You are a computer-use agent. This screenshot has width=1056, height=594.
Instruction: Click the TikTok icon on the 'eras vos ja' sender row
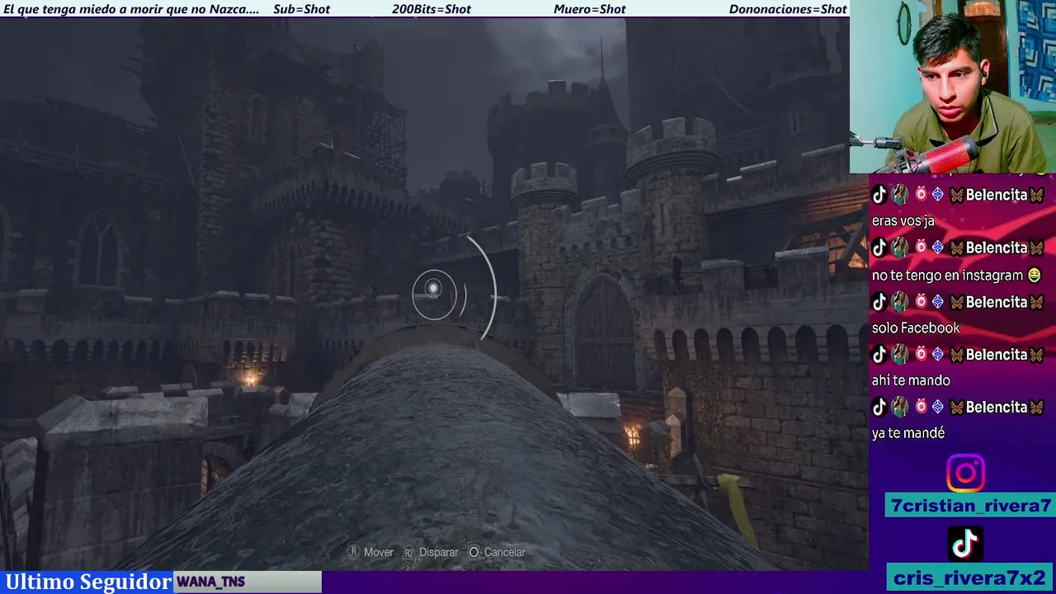tap(879, 195)
